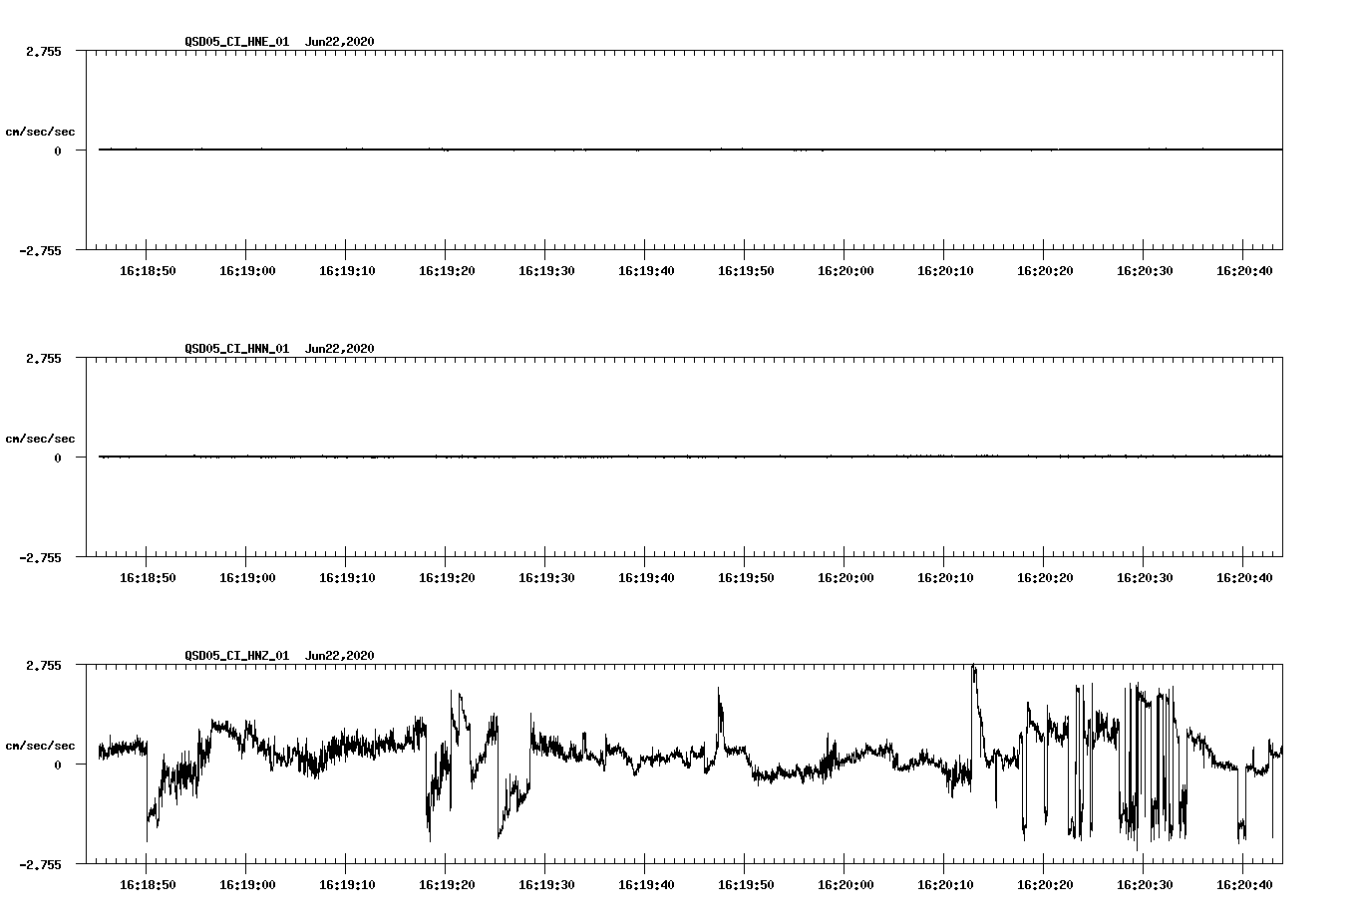Image resolution: width=1354 pixels, height=921 pixels.
Task: Click -2.755 lower limit on HNZ chart
Action: point(41,864)
